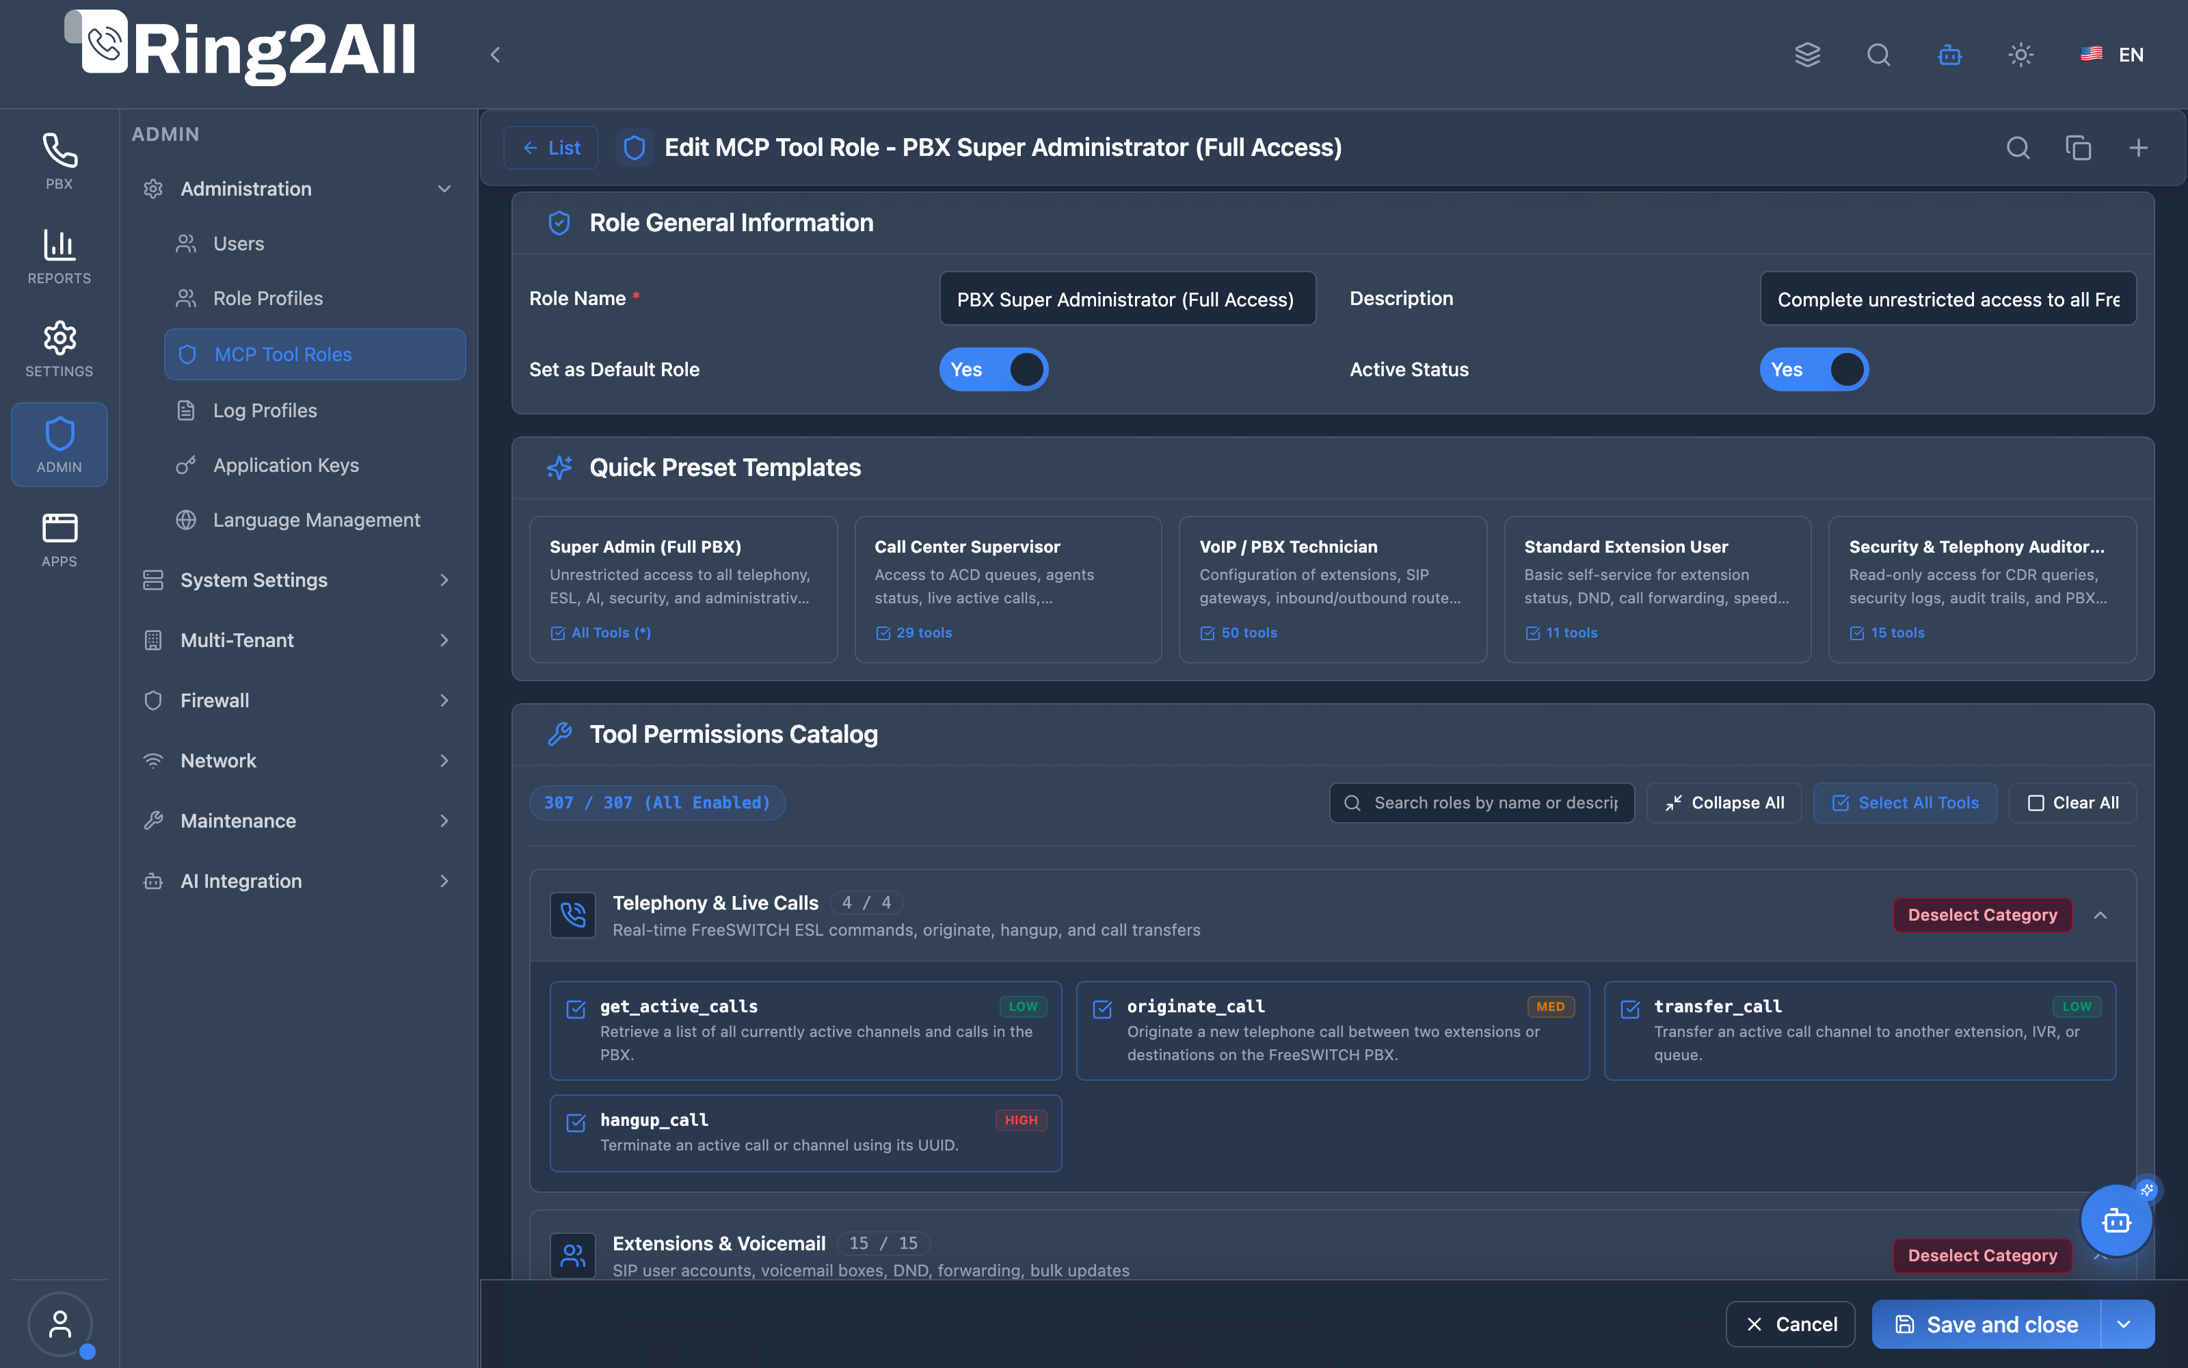
Task: Open the Reports section icon
Action: tap(59, 256)
